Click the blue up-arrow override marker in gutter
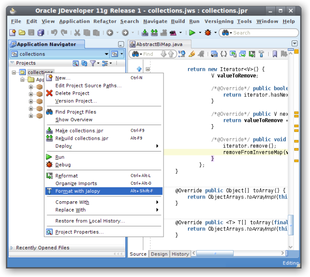The image size is (310, 277). 139,69
